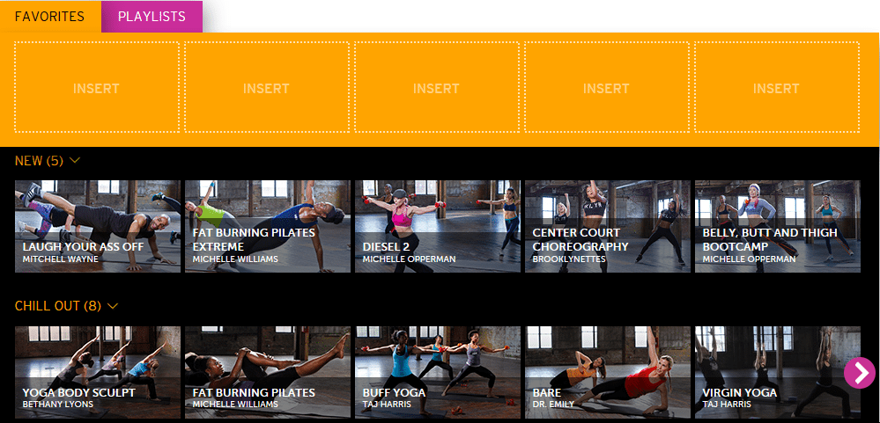Select the second INSERT placeholder box
The height and width of the screenshot is (423, 880).
267,87
